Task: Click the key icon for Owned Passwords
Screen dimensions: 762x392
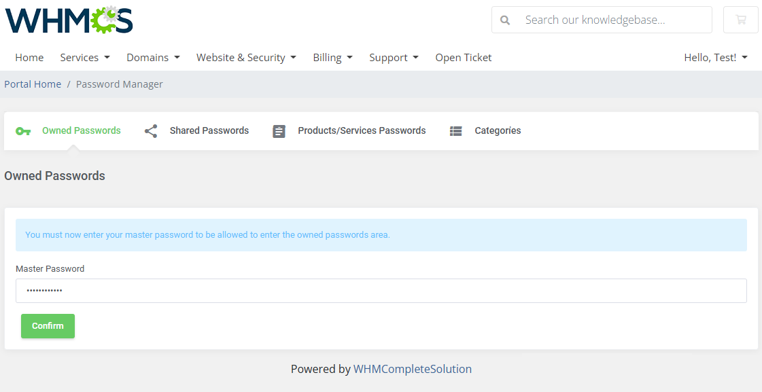Action: (x=23, y=130)
